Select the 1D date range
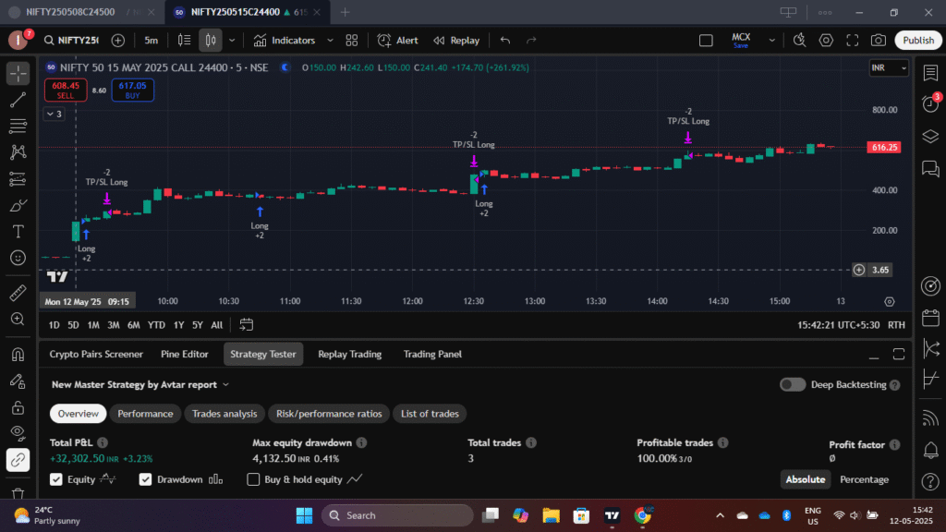 (55, 325)
